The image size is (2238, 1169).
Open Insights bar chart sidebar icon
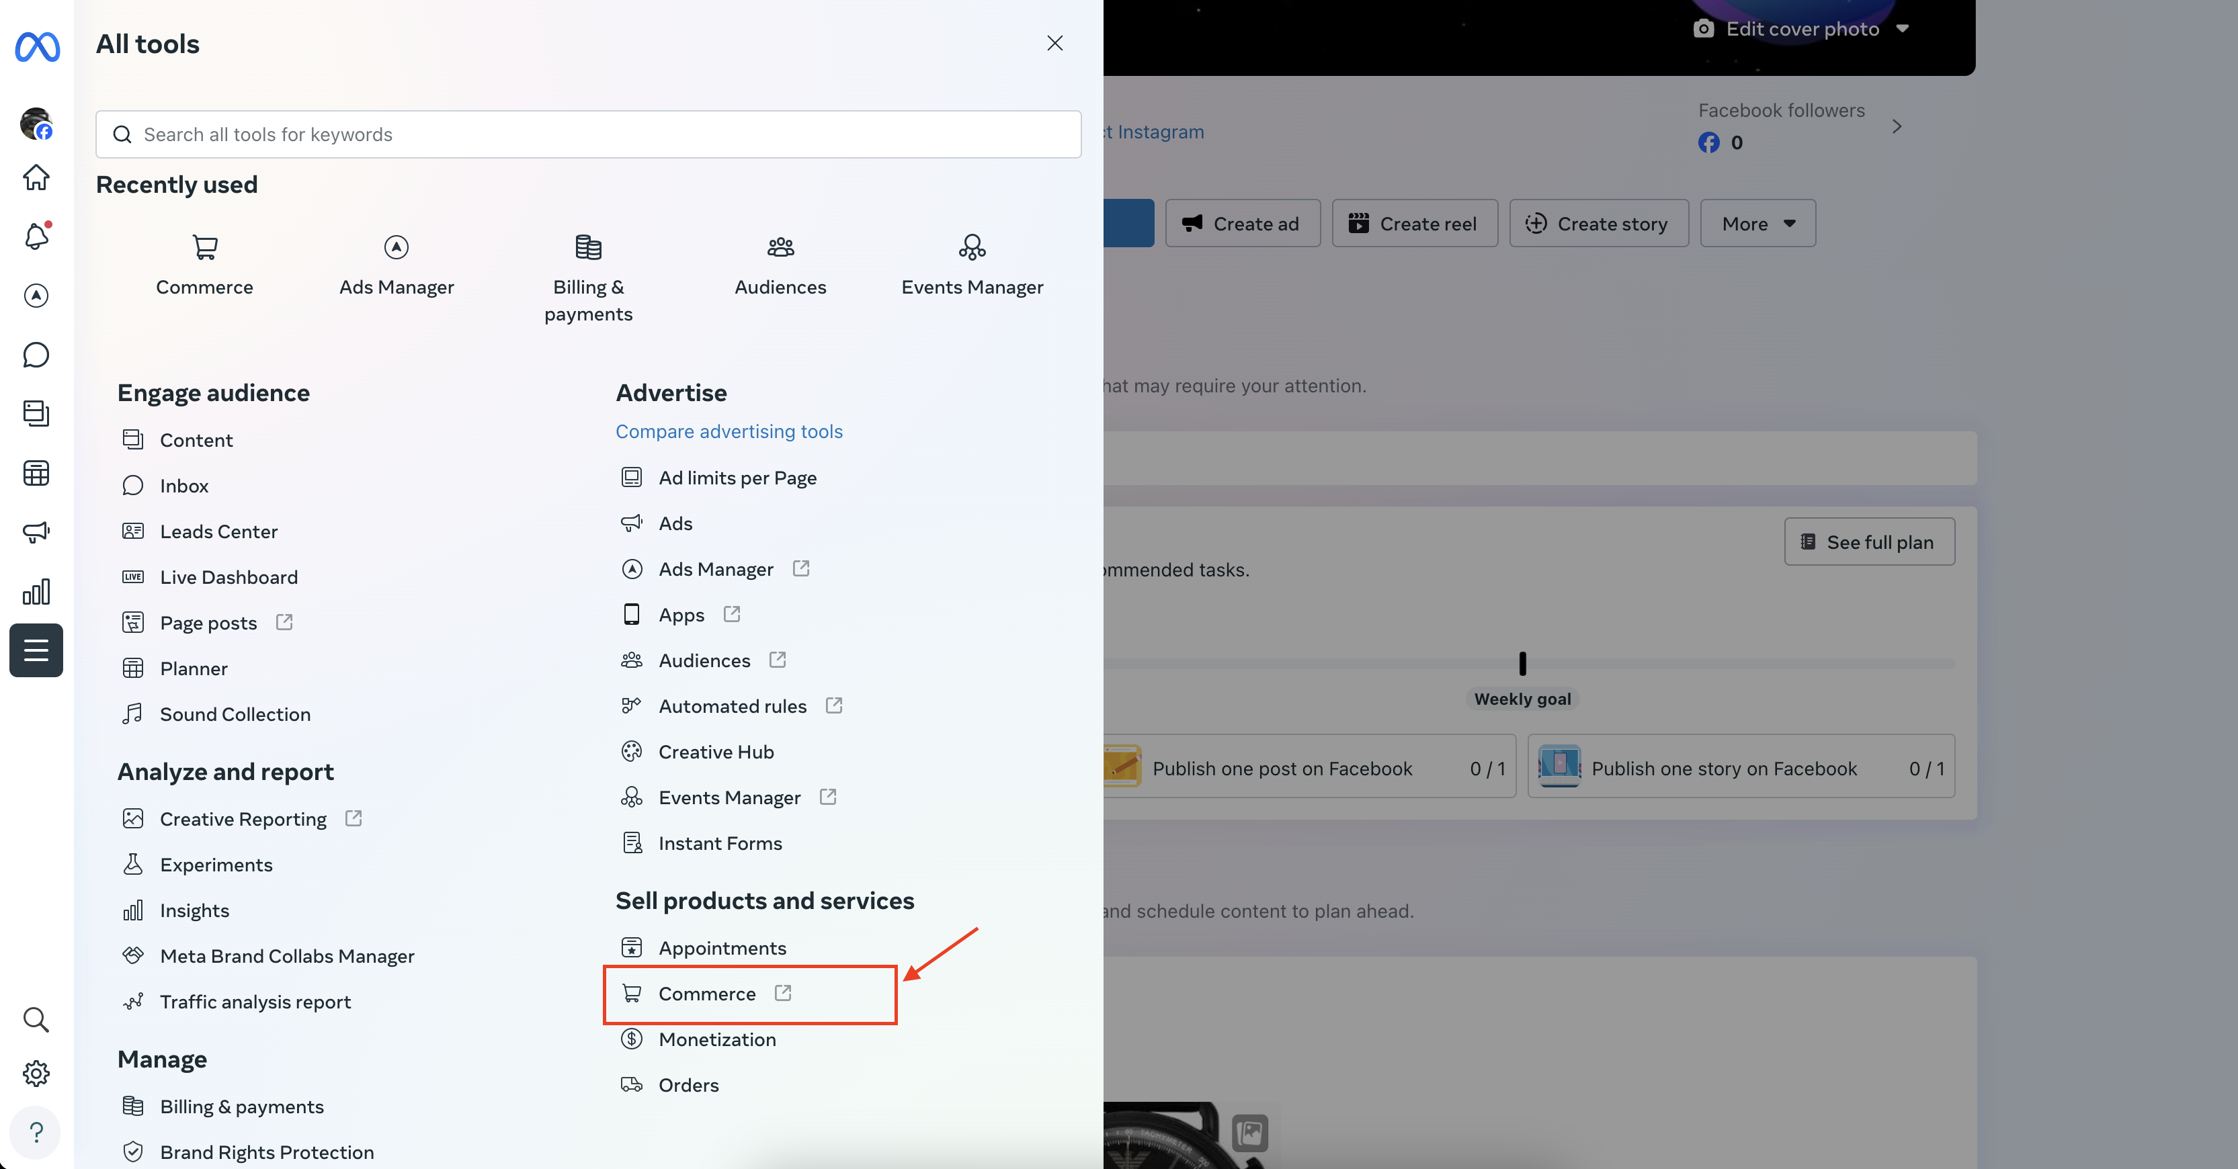pos(36,593)
